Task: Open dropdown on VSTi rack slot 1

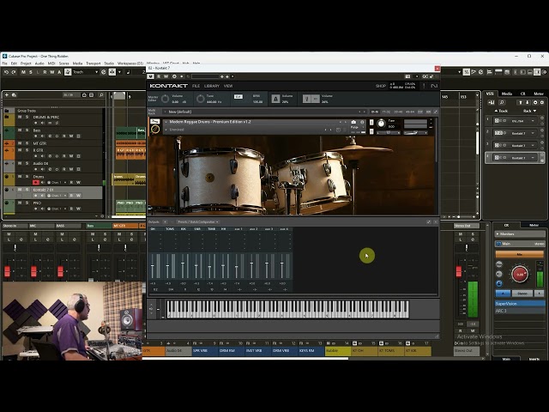Action: click(x=533, y=121)
